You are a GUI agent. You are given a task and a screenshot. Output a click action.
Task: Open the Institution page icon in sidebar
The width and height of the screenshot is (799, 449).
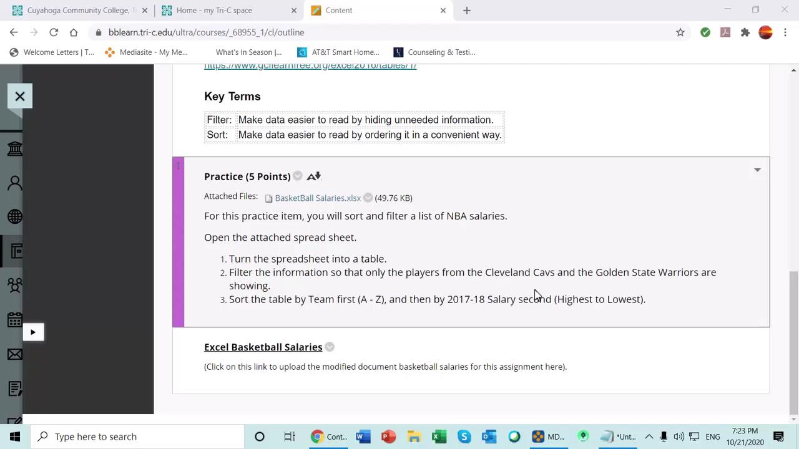[x=15, y=148]
